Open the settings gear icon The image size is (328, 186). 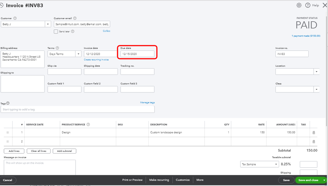[299, 5]
